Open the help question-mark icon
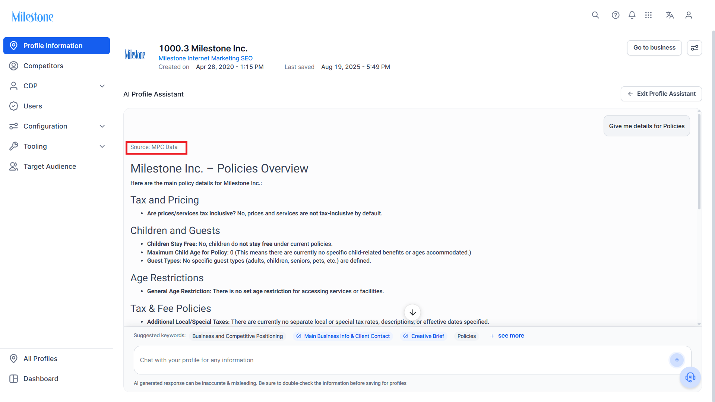This screenshot has height=402, width=715. click(x=616, y=15)
